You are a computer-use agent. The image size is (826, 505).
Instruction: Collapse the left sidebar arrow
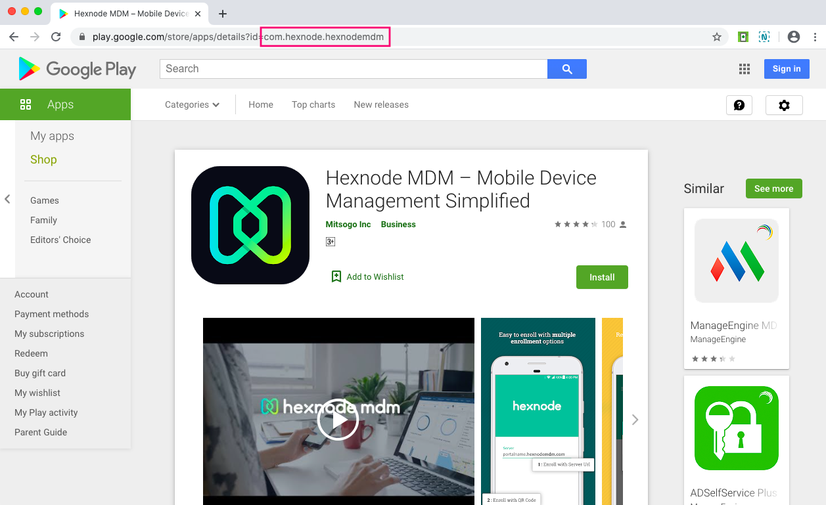(x=7, y=199)
